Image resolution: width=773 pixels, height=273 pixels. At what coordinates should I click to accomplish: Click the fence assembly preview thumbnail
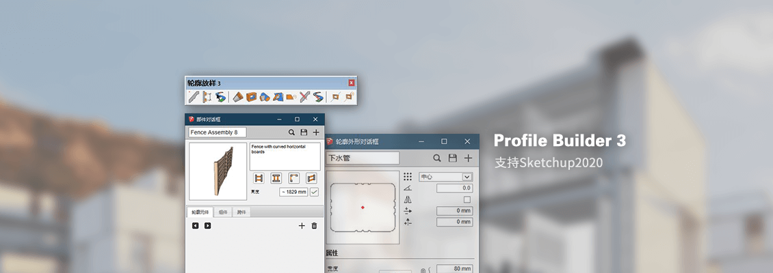point(218,172)
